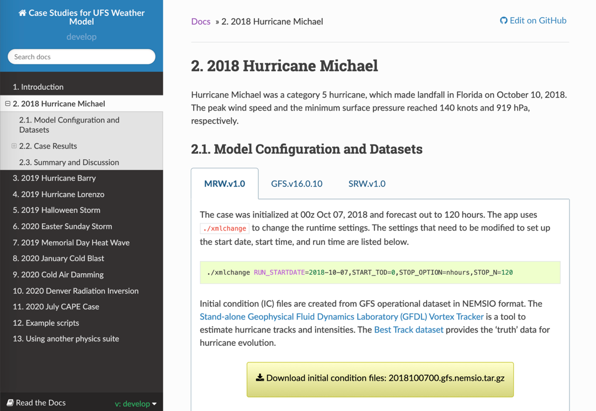Viewport: 596px width, 411px height.
Task: Click the Read the Docs book icon
Action: (10, 403)
